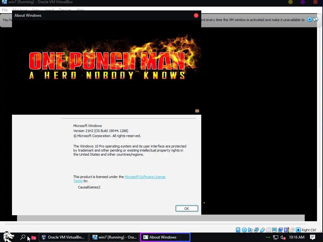The image size is (323, 242).
Task: Click the Version 21H2 build text
Action: (101, 131)
